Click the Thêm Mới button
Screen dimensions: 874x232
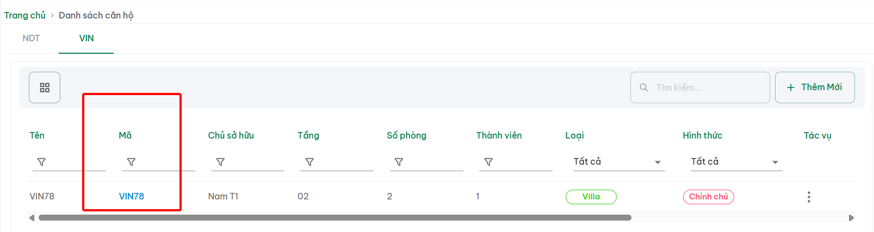pyautogui.click(x=814, y=87)
